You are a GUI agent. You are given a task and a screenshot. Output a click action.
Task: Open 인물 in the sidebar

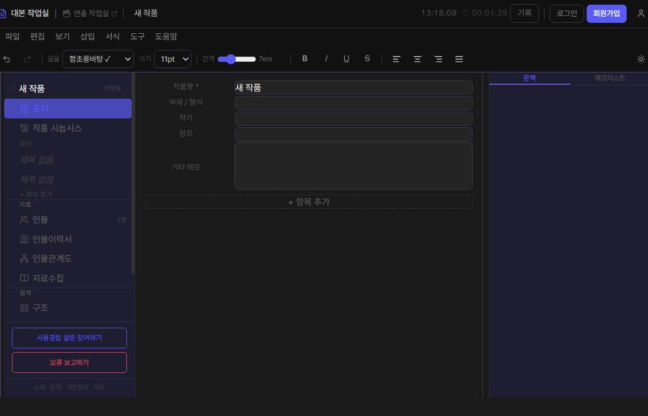click(68, 220)
